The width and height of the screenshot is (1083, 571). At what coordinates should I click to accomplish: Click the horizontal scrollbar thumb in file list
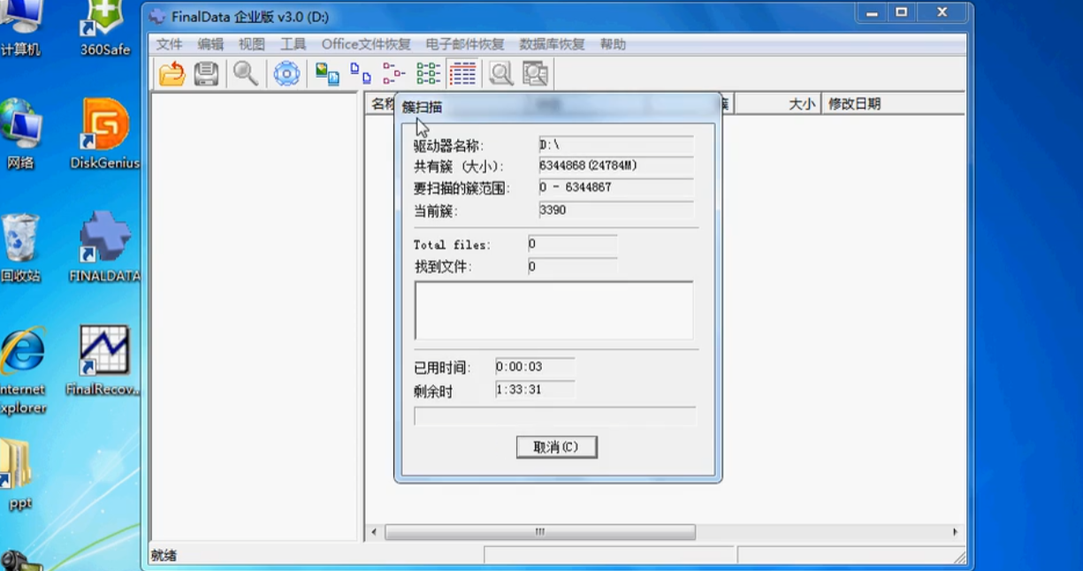[x=540, y=532]
